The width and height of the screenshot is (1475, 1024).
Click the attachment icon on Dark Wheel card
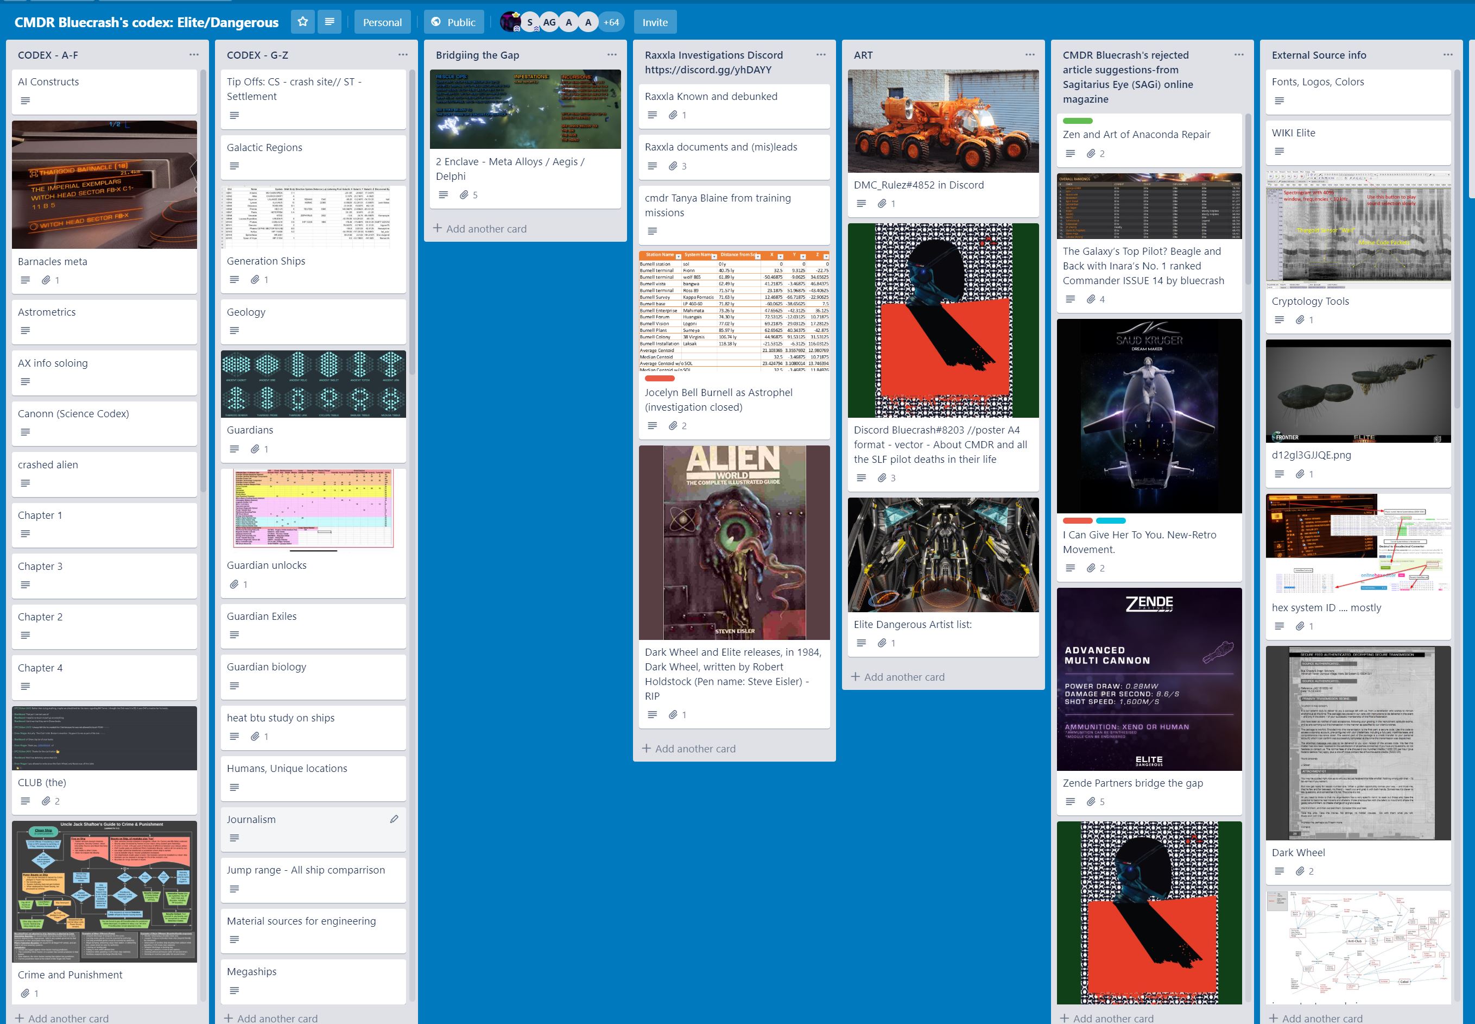point(1299,871)
